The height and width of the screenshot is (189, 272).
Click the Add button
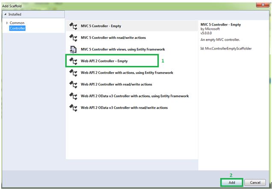[x=231, y=183]
